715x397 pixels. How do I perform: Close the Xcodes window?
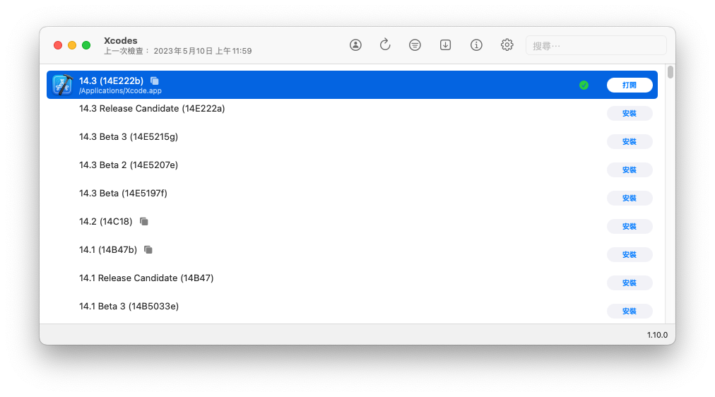58,45
